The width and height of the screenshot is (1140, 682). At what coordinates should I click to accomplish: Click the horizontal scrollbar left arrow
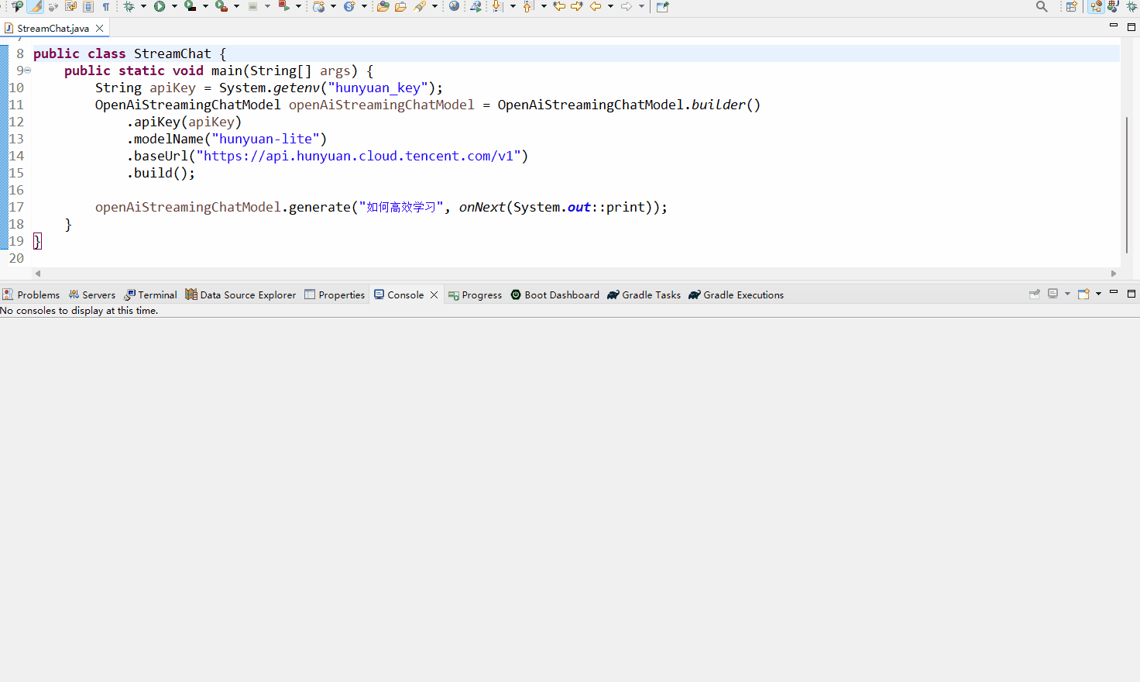tap(38, 274)
